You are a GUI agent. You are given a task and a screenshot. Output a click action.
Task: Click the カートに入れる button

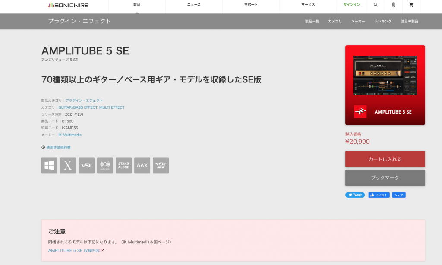(384, 159)
